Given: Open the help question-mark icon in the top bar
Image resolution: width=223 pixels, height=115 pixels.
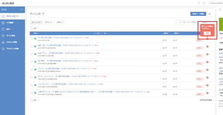Looking at the screenshot, I should [x=204, y=3].
